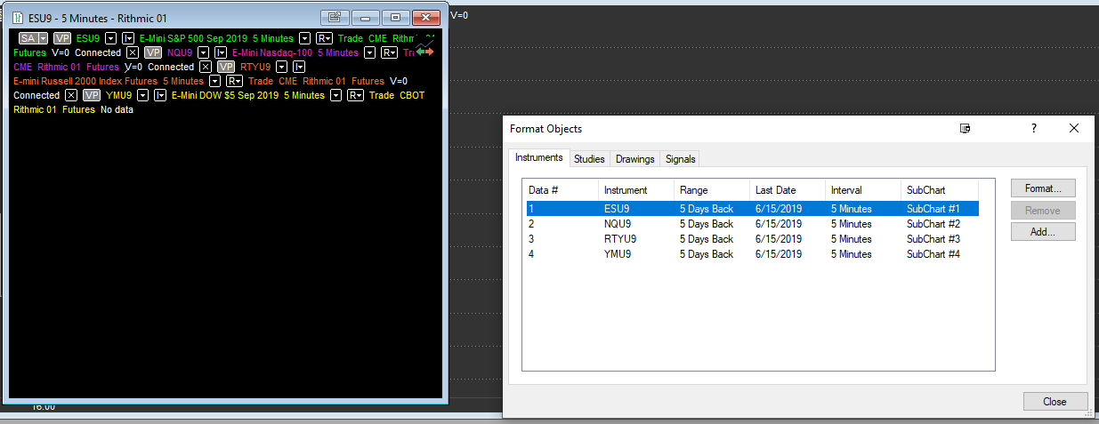Switch to the Instruments tab
Screen dimensions: 1099x424
539,157
